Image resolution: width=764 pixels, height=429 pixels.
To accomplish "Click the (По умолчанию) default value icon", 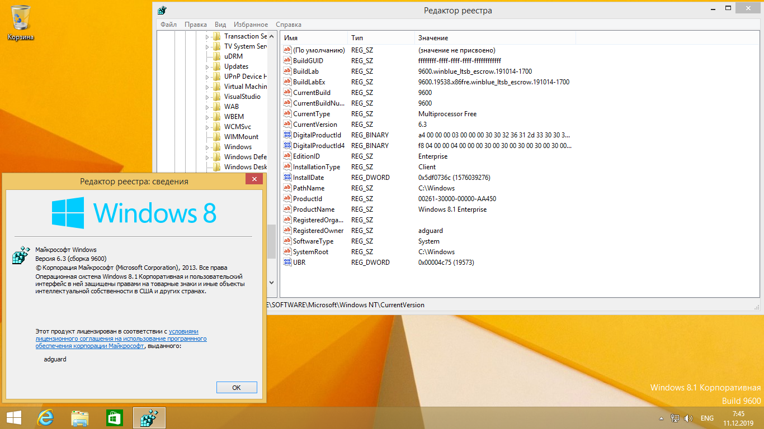I will coord(287,50).
